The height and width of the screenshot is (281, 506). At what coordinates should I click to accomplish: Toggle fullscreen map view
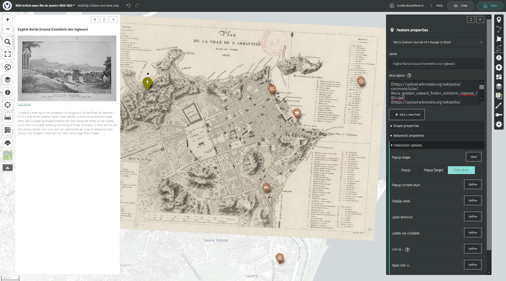[8, 54]
